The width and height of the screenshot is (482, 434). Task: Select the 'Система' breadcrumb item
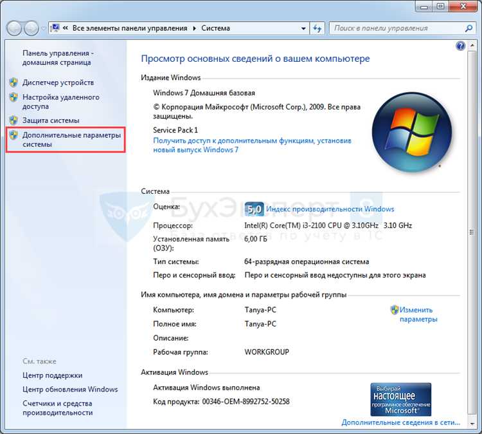[x=215, y=28]
